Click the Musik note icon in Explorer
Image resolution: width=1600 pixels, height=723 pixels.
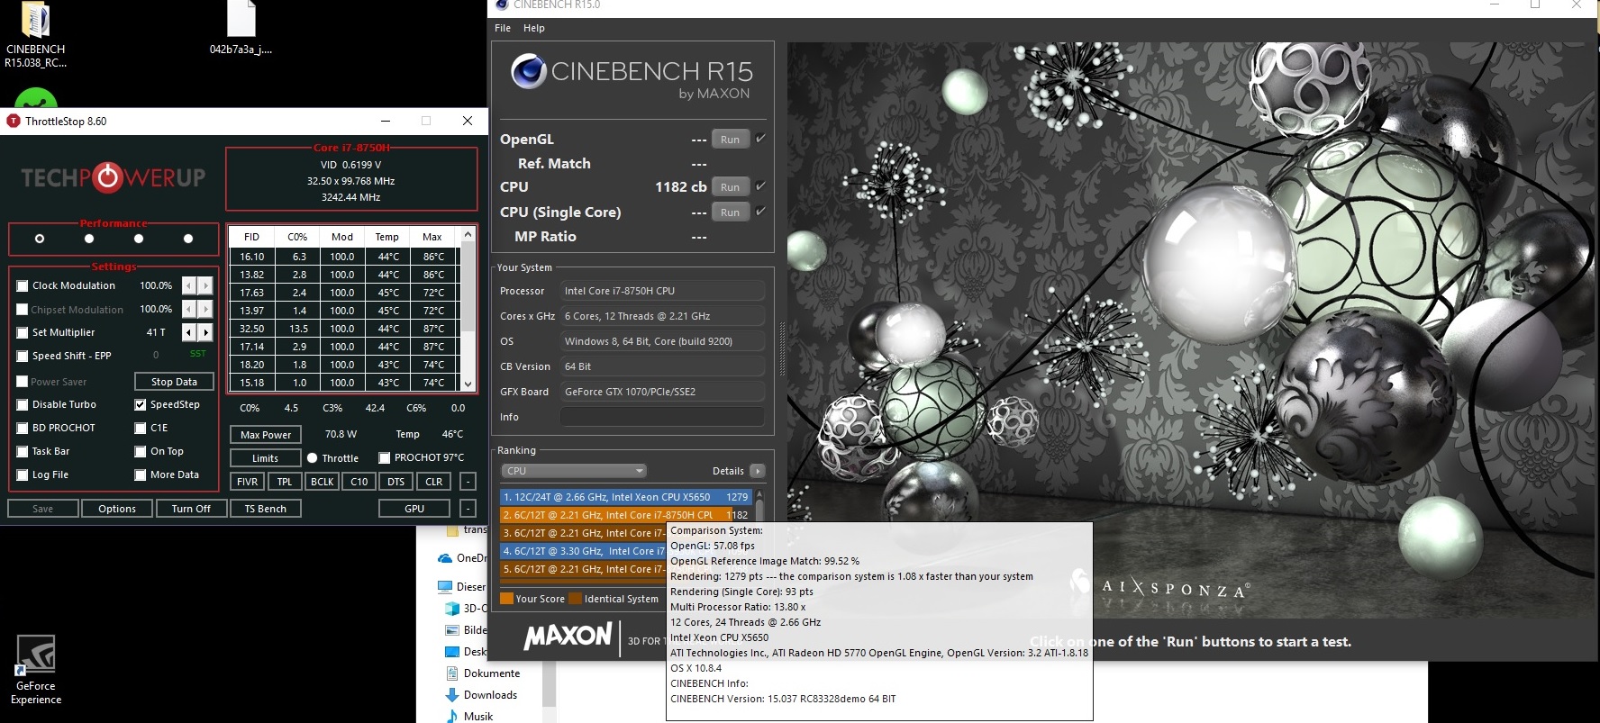(452, 717)
